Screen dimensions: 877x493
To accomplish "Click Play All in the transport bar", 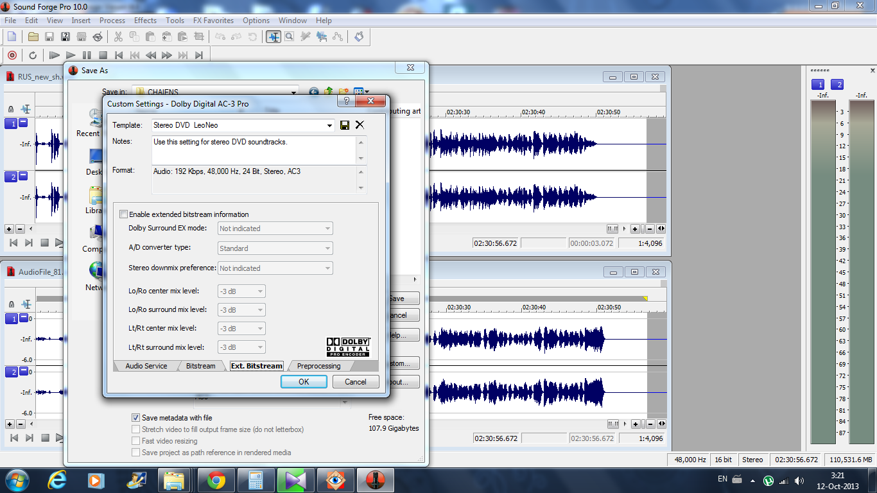I will [55, 55].
